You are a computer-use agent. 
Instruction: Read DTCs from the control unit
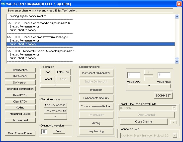[x=20, y=95]
